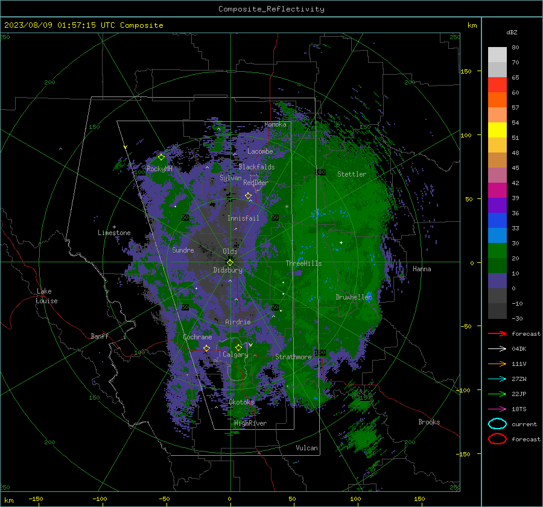543x507 pixels.
Task: Select the ThreeHills label
Action: 303,263
